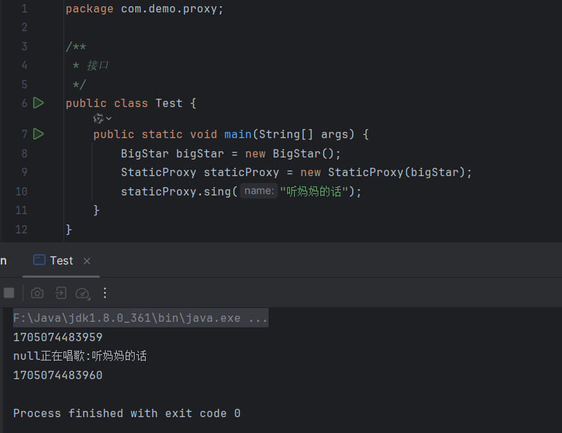
Task: Click the bigStar variable on line 8
Action: 200,154
